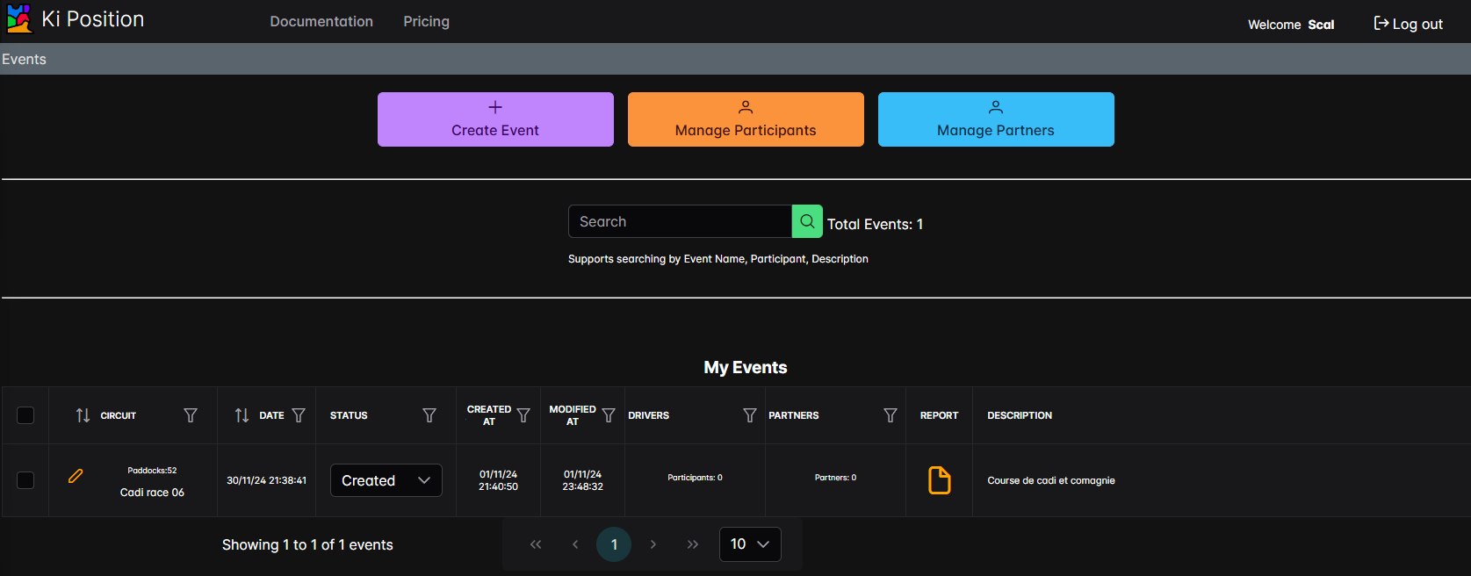The height and width of the screenshot is (576, 1471).
Task: Open the Created status dropdown
Action: click(386, 480)
